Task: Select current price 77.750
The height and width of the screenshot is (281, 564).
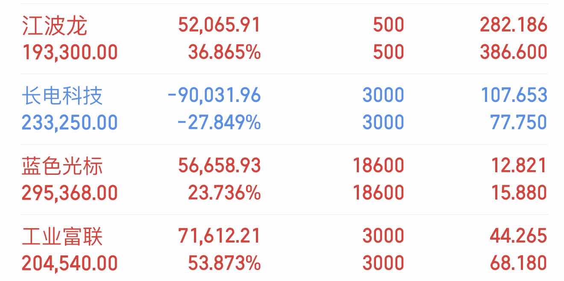Action: point(518,123)
